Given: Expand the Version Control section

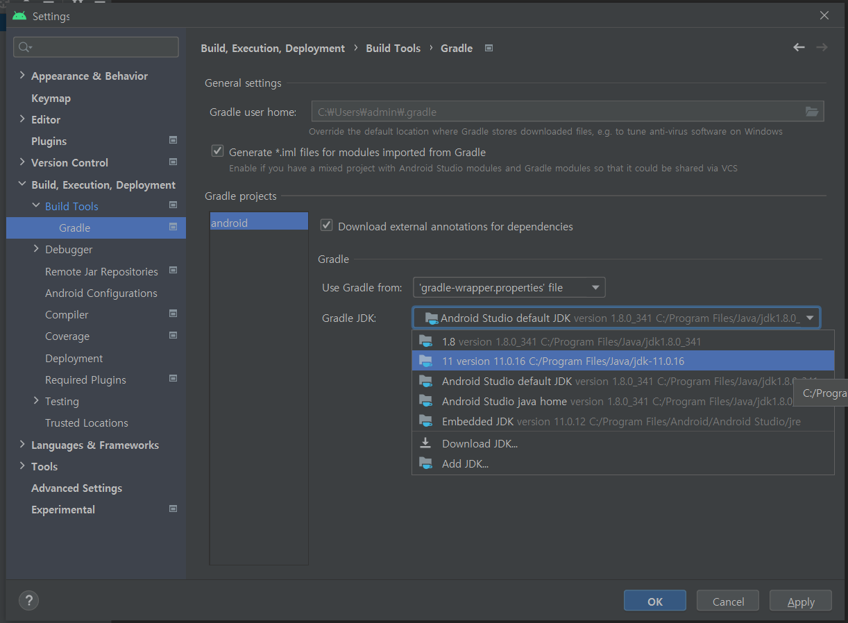Looking at the screenshot, I should coord(22,162).
